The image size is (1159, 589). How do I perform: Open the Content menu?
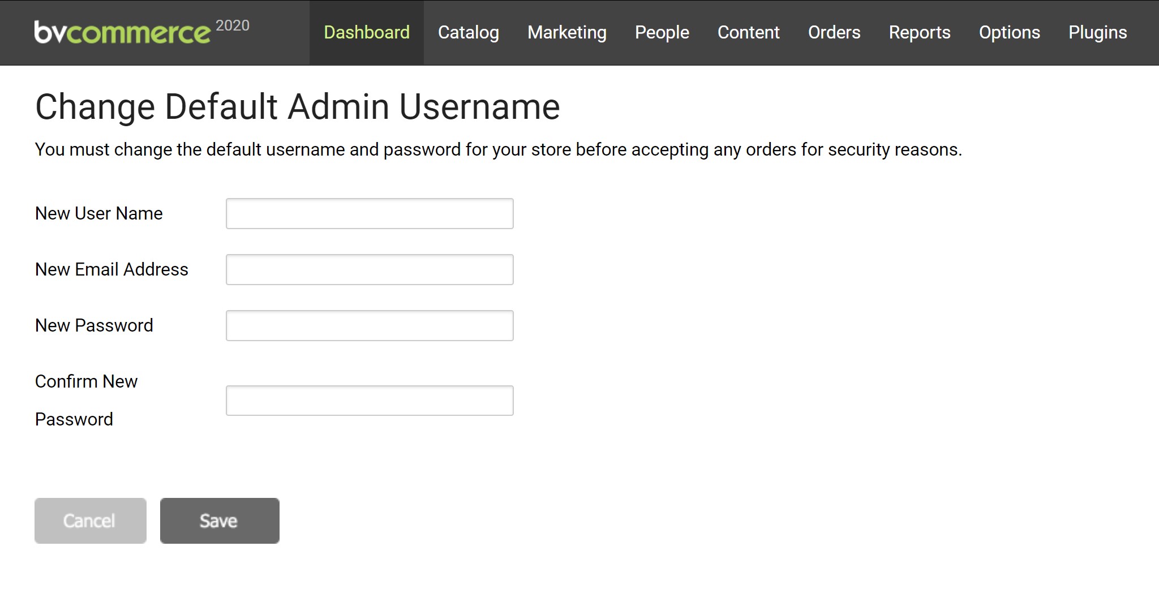[x=749, y=32]
